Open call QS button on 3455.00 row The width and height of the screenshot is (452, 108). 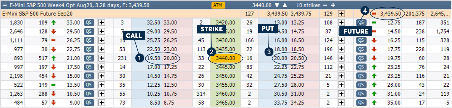[89, 85]
